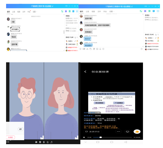Viewport: 163px width, 148px height.
Task: Click the red 关闭 button at bottom left
Action: tap(10, 137)
